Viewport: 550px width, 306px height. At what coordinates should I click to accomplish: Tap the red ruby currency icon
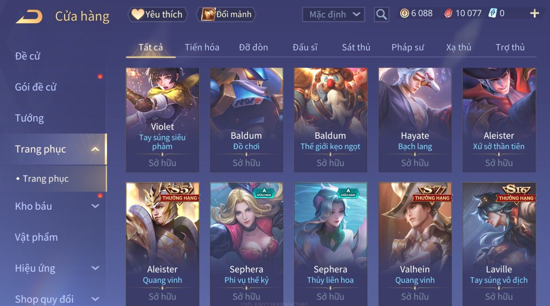pyautogui.click(x=448, y=13)
